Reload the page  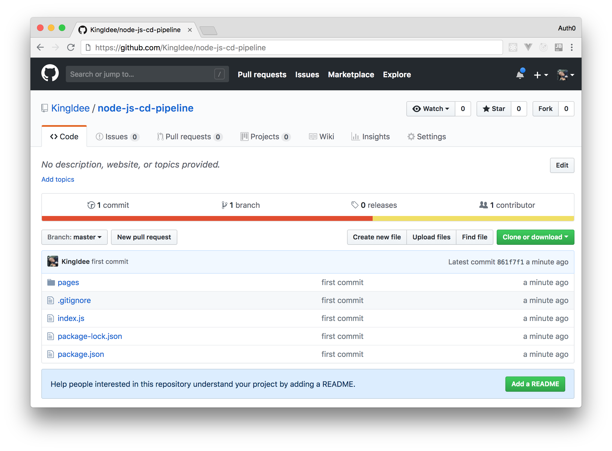click(x=71, y=48)
